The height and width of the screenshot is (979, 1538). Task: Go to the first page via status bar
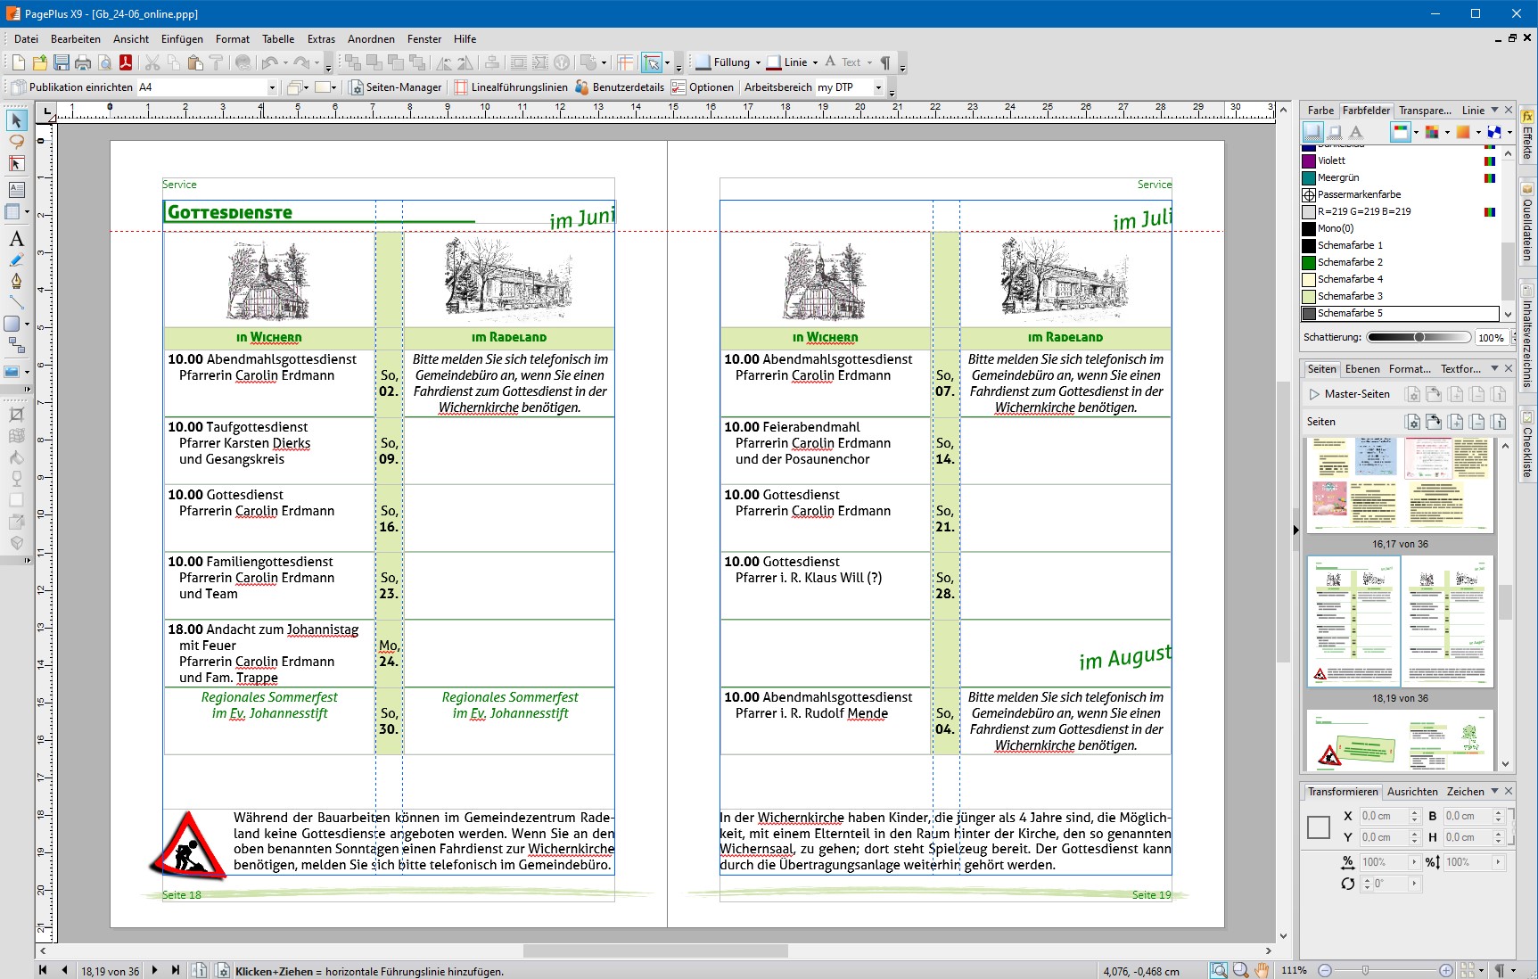pyautogui.click(x=43, y=970)
